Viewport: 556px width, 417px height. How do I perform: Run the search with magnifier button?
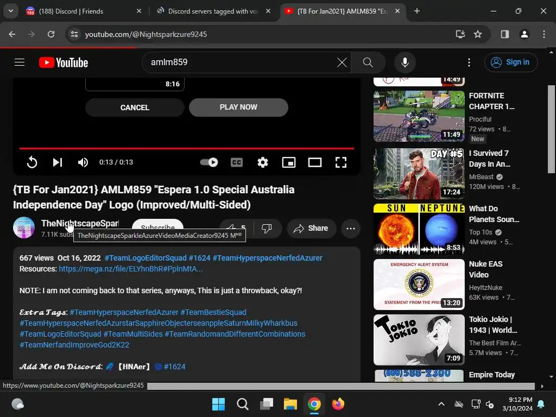pyautogui.click(x=368, y=62)
